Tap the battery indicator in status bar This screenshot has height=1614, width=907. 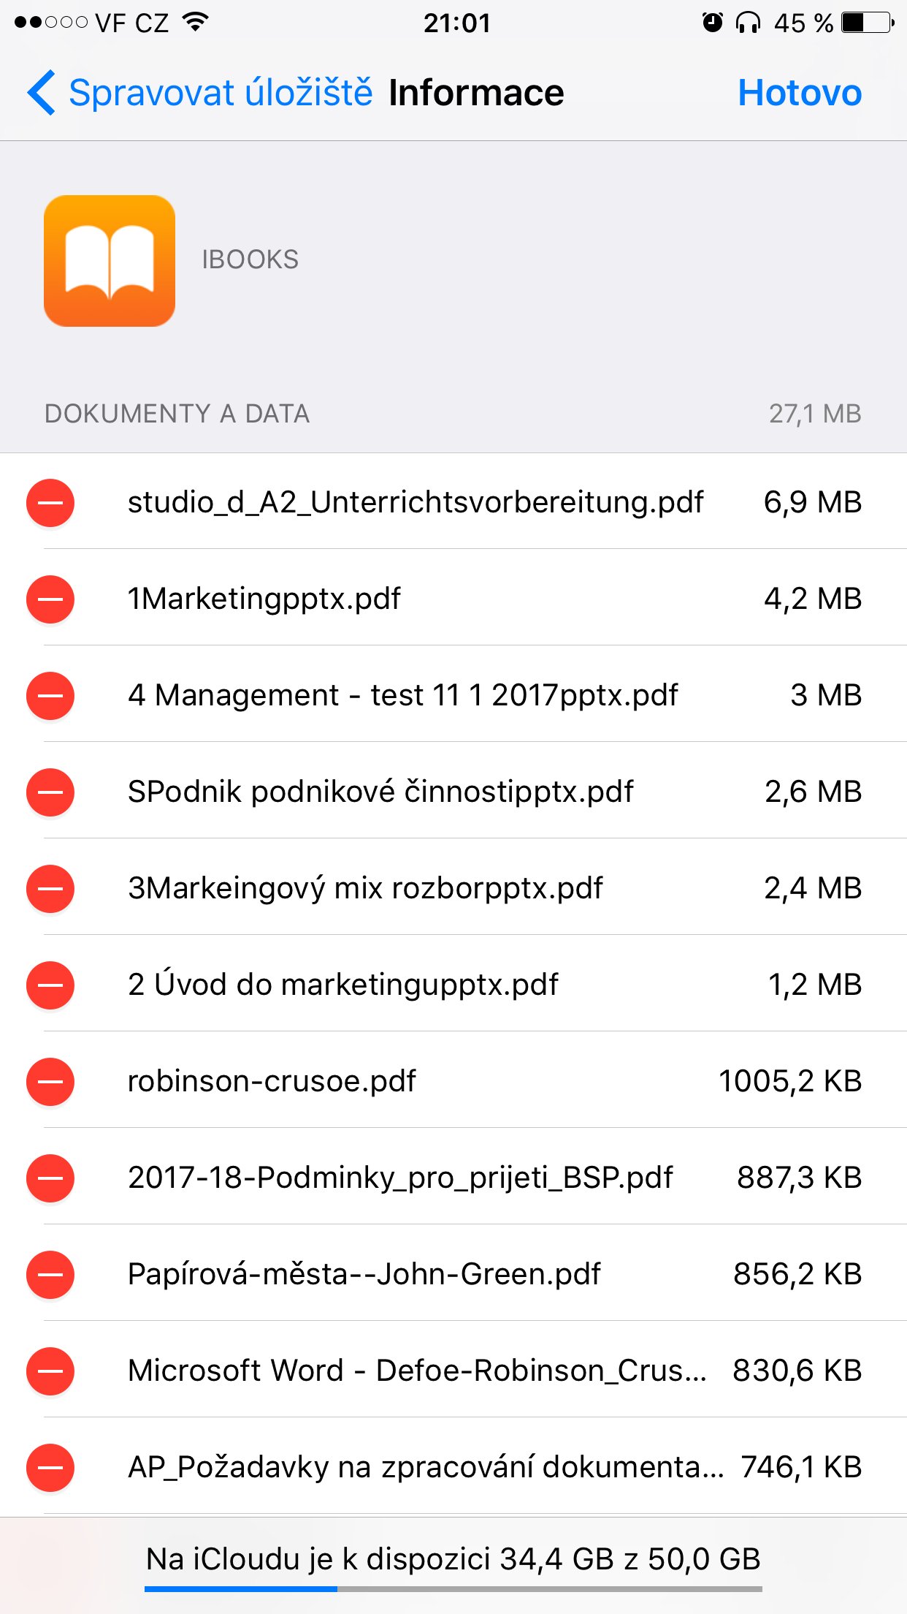(867, 23)
